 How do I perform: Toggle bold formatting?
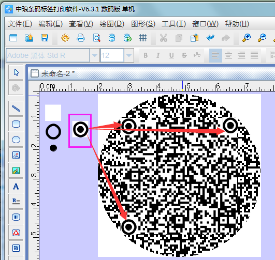click(x=146, y=55)
